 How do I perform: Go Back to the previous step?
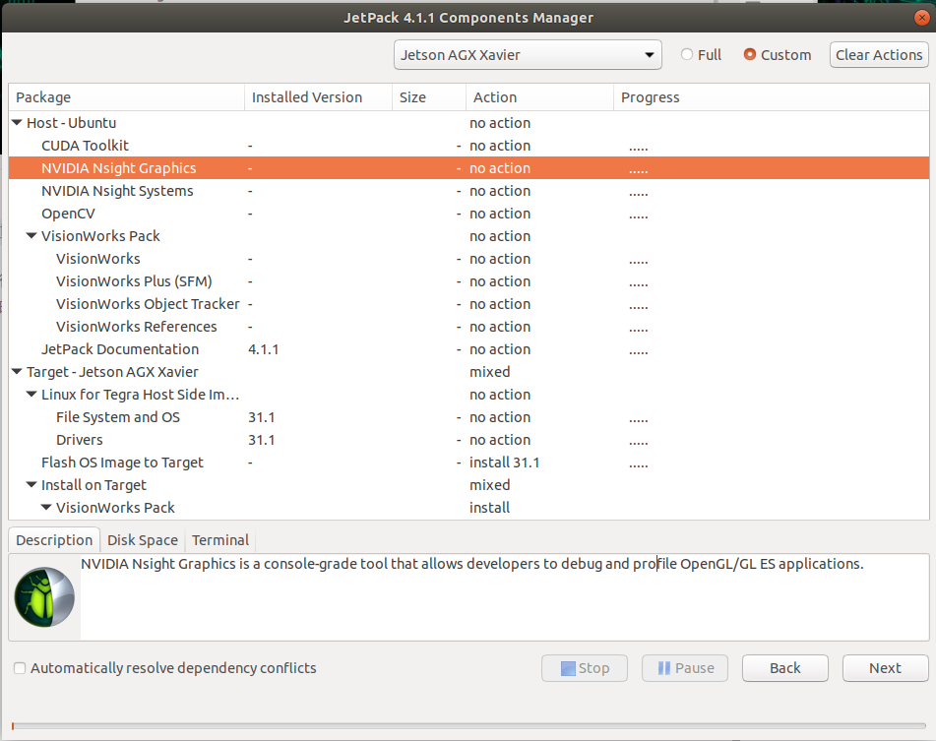pyautogui.click(x=785, y=668)
